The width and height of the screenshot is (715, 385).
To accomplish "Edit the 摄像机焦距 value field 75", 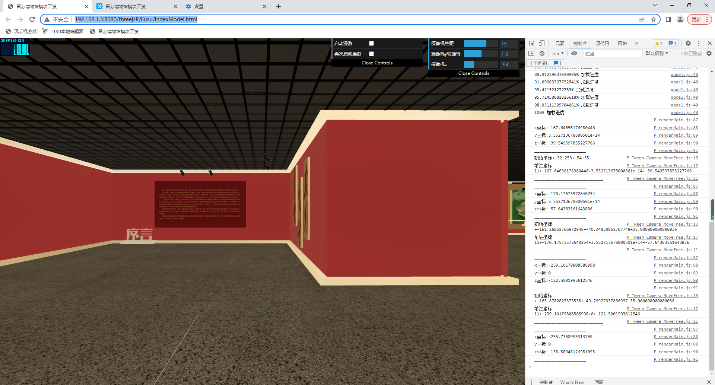I will [x=509, y=44].
